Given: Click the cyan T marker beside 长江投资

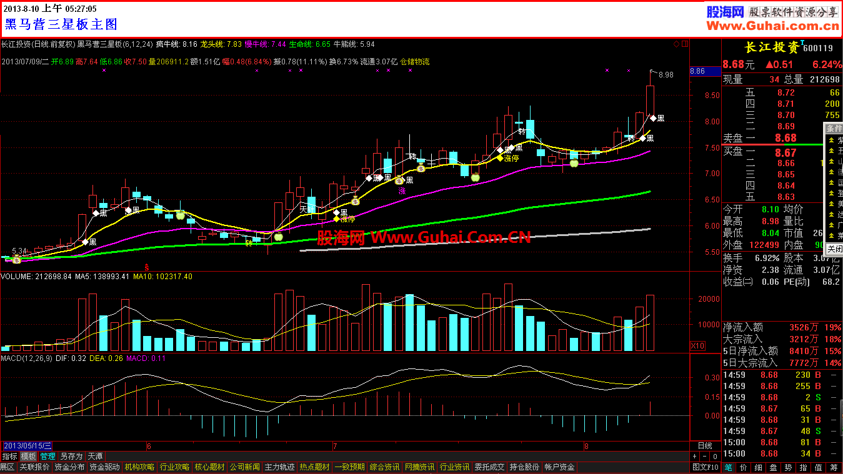Looking at the screenshot, I should [802, 42].
